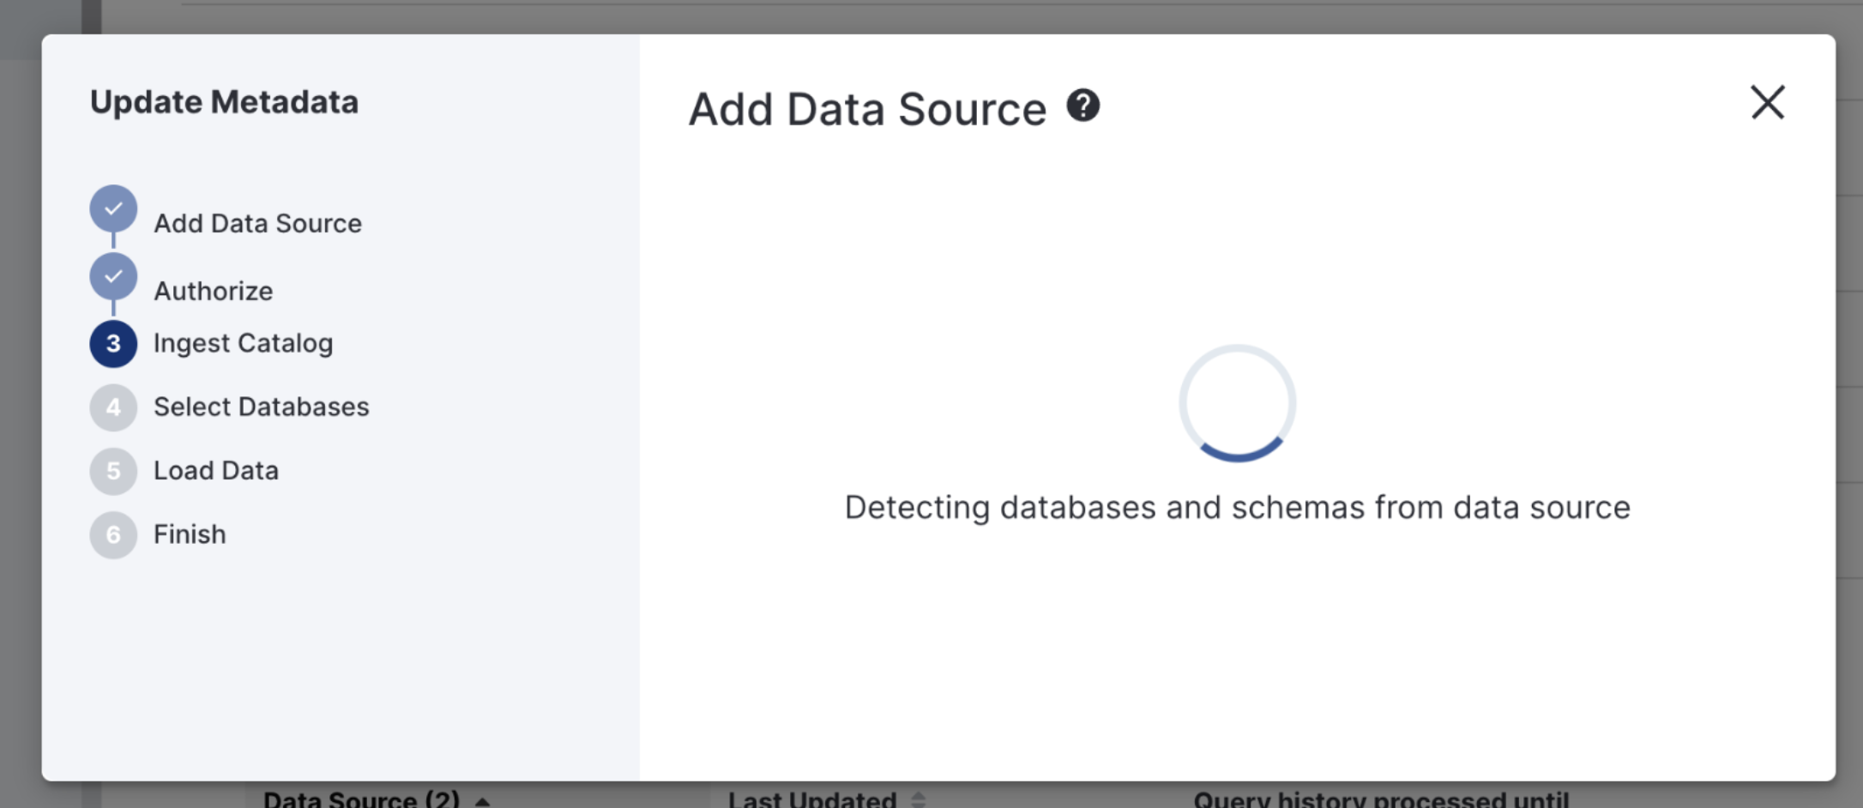The image size is (1863, 808).
Task: Select the Finish step label
Action: pos(190,535)
